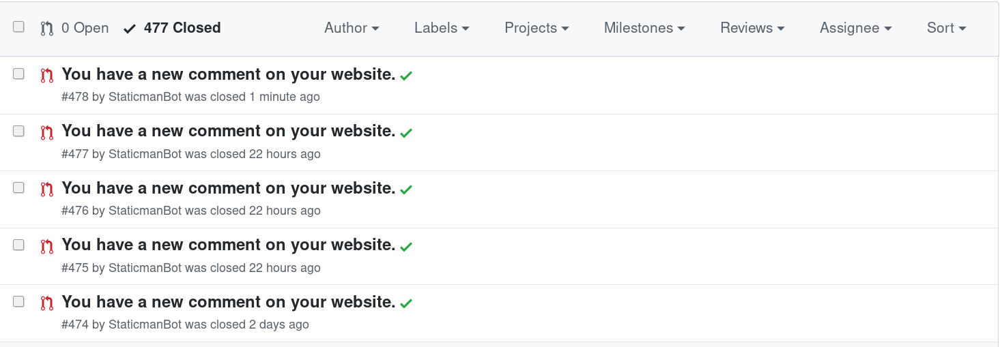1000x347 pixels.
Task: Switch to the 477 Closed list
Action: point(182,28)
